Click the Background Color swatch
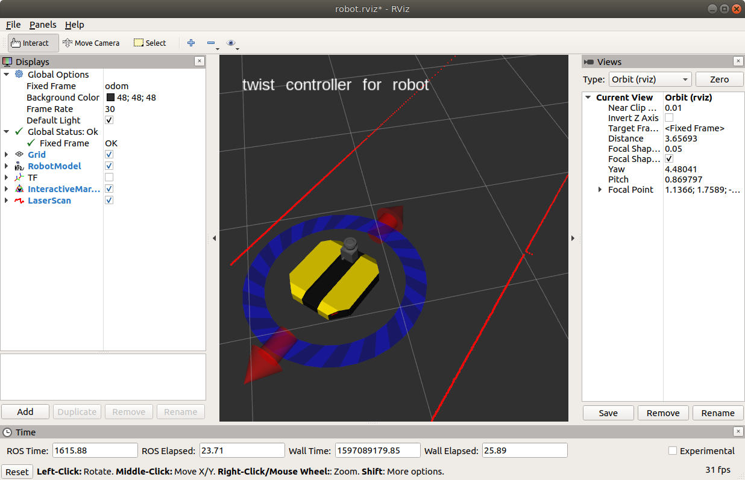This screenshot has width=745, height=480. (x=111, y=98)
